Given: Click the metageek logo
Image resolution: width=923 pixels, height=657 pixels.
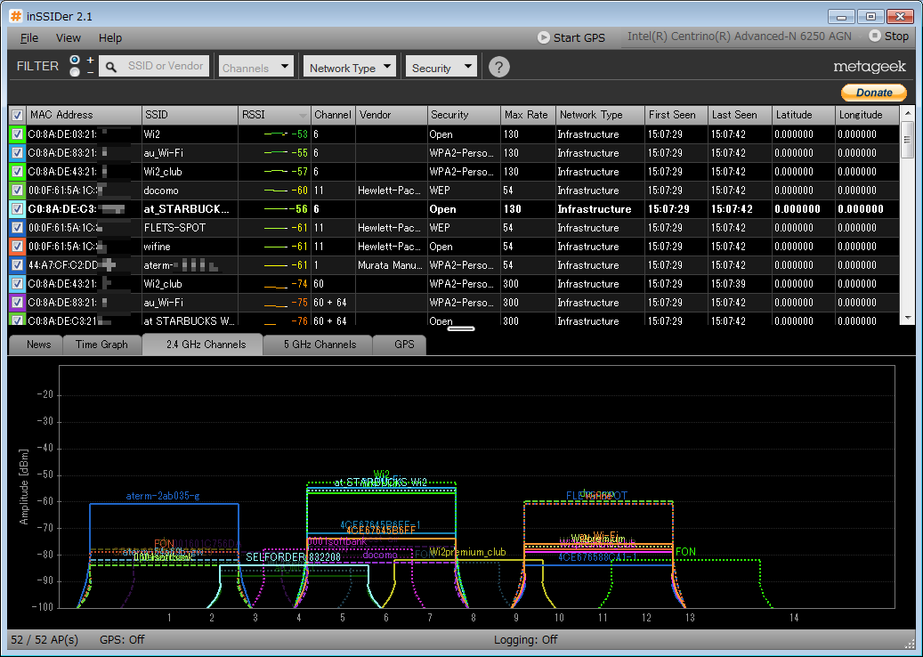Looking at the screenshot, I should coord(870,67).
